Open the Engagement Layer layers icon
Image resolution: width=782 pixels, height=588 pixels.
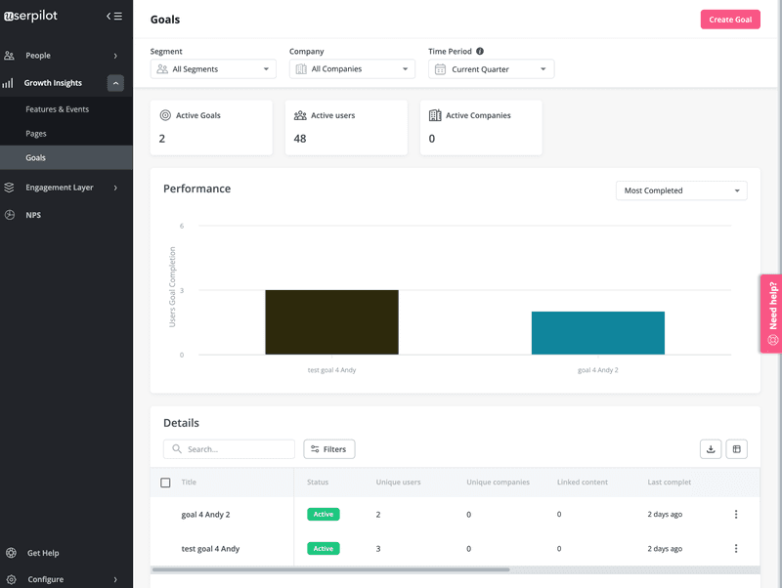10,187
